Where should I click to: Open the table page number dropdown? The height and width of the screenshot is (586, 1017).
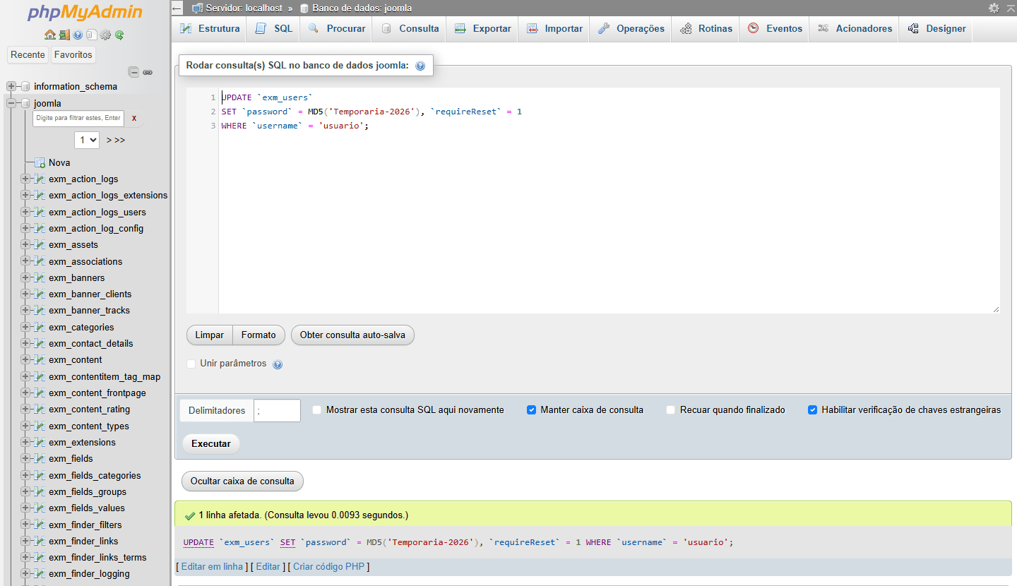point(87,140)
